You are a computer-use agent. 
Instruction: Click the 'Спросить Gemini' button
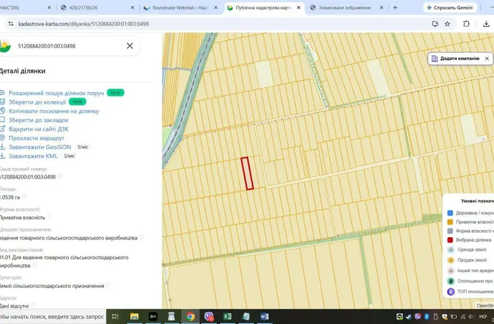(x=450, y=7)
